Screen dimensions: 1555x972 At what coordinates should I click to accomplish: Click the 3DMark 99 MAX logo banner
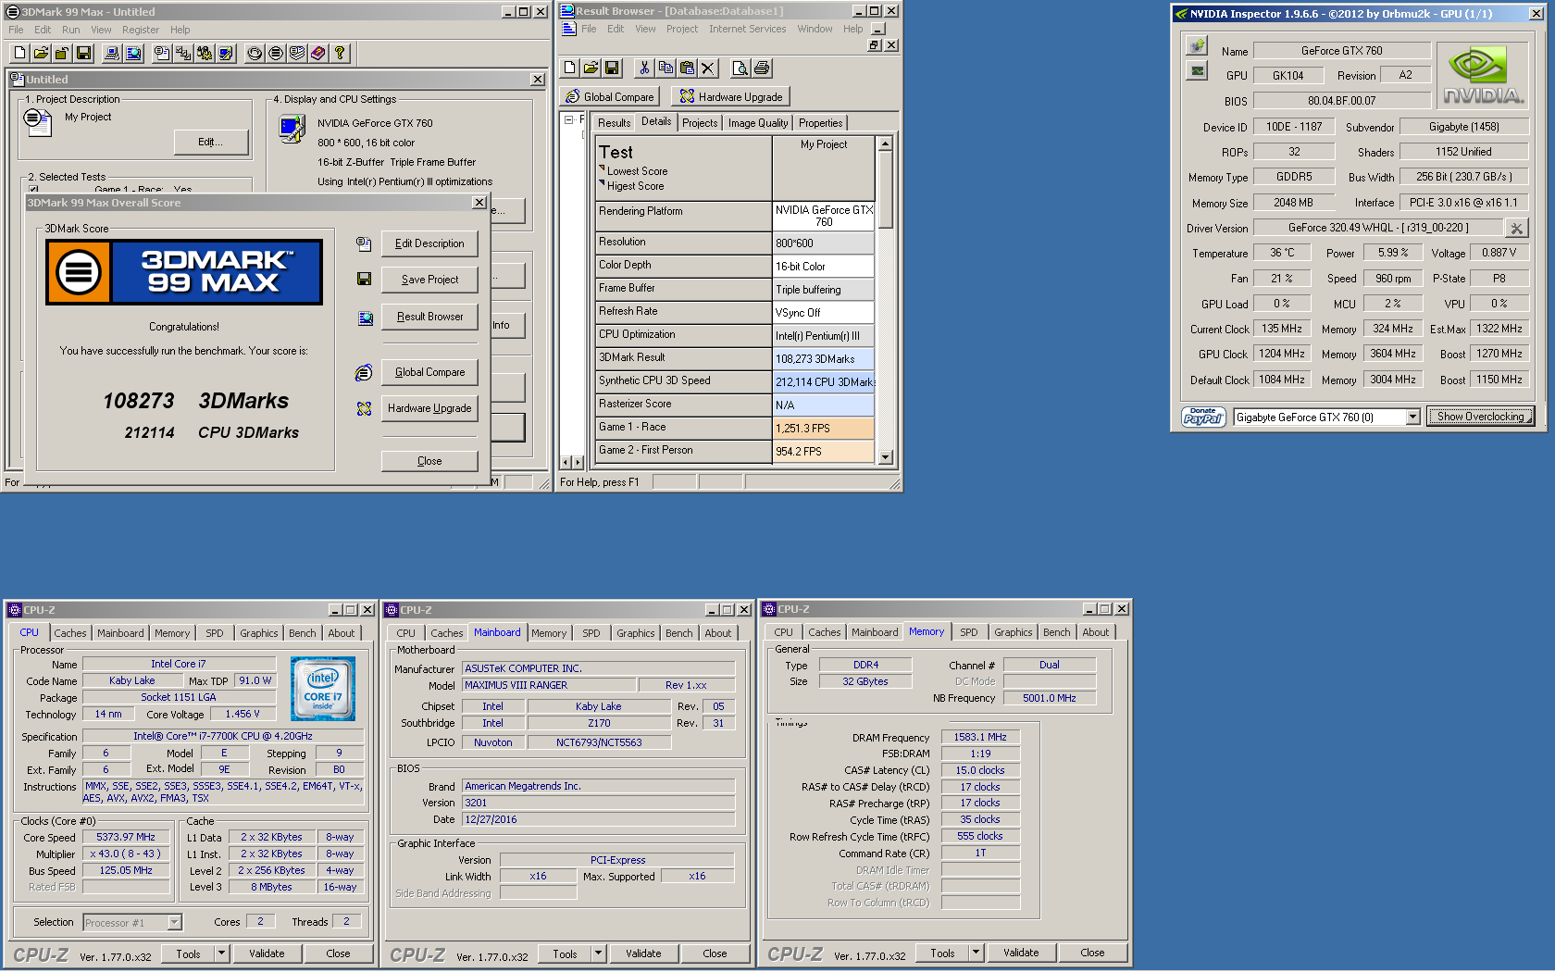(184, 272)
